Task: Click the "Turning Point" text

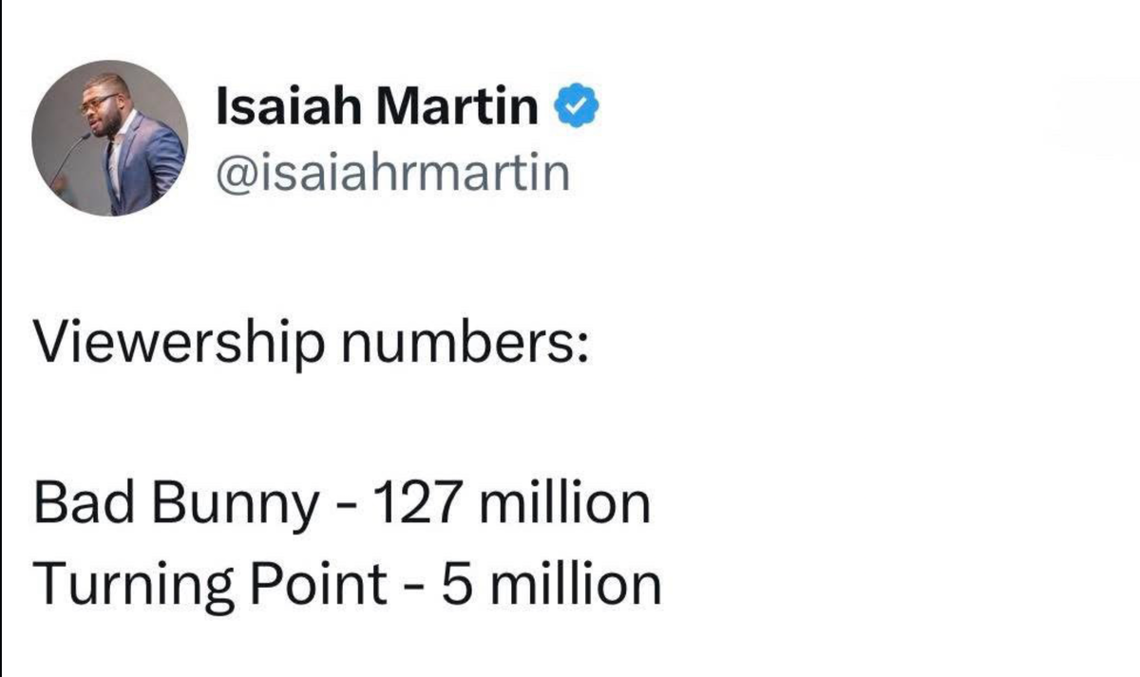Action: [x=208, y=586]
